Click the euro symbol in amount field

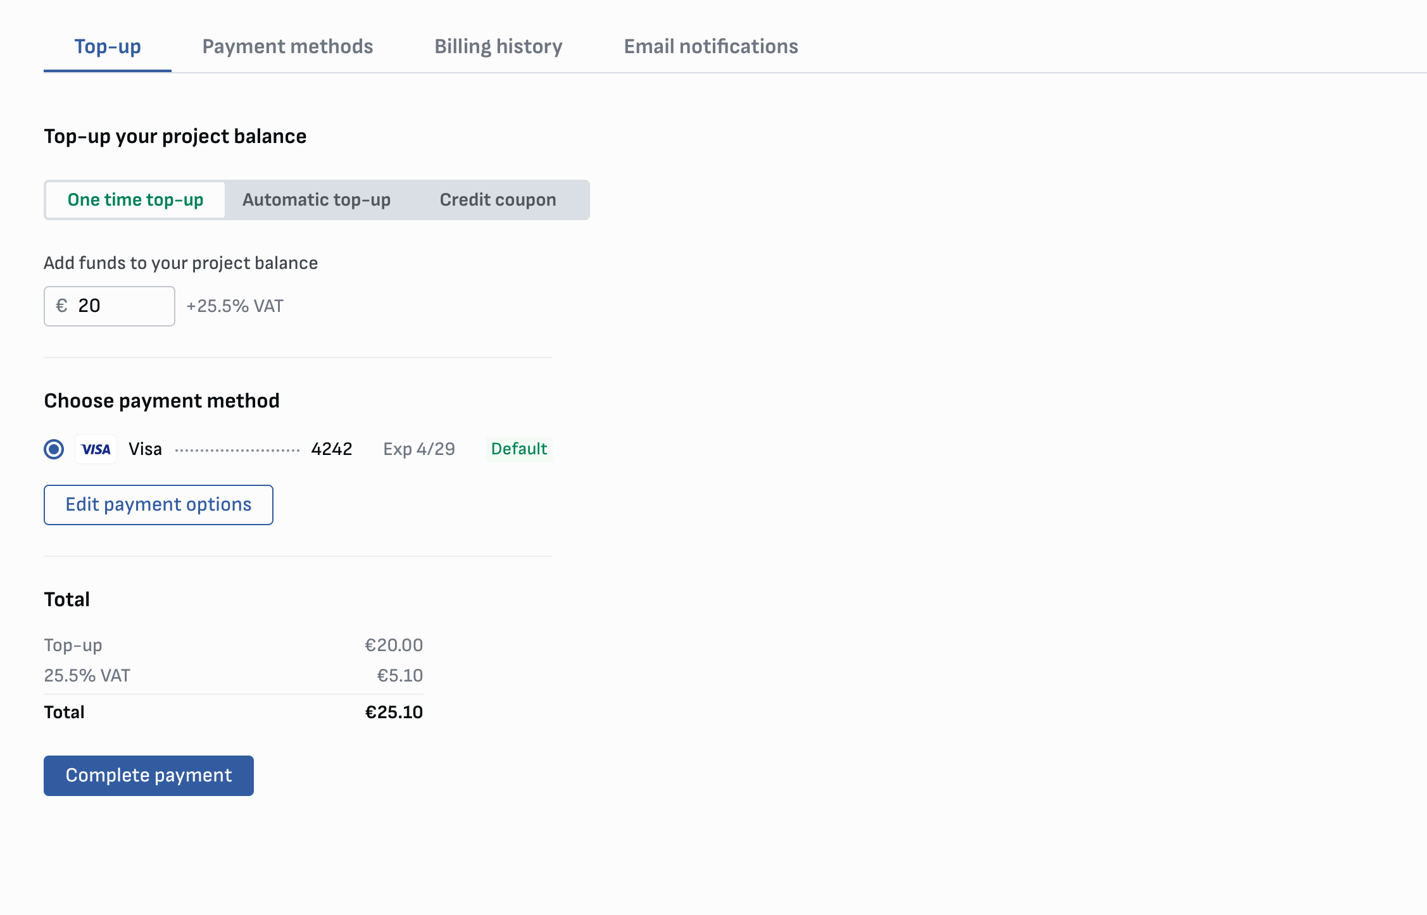click(61, 306)
